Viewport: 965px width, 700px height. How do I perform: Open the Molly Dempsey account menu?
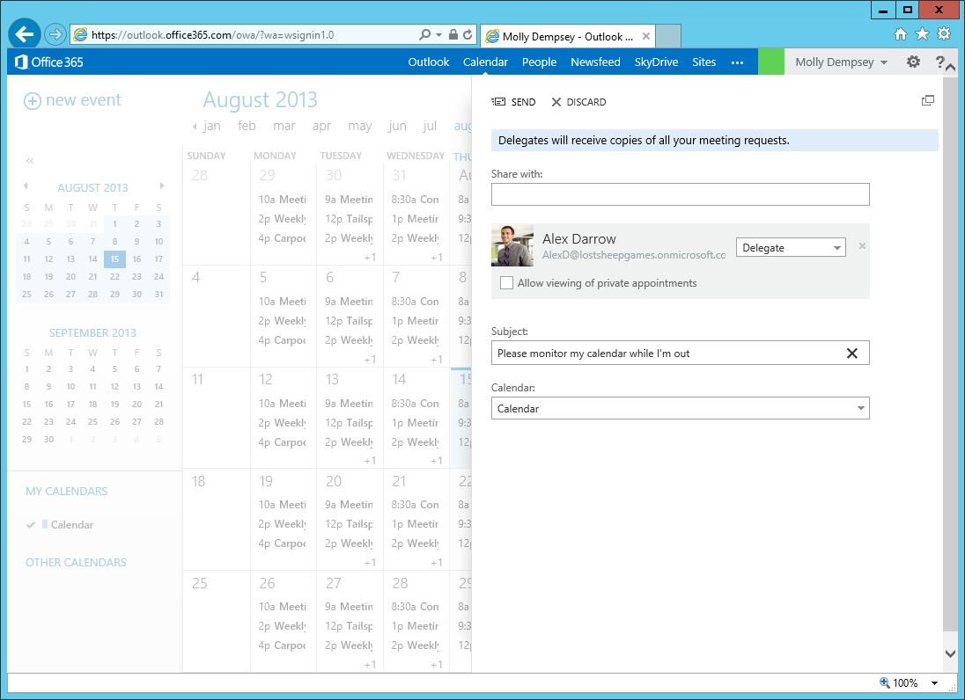coord(841,62)
